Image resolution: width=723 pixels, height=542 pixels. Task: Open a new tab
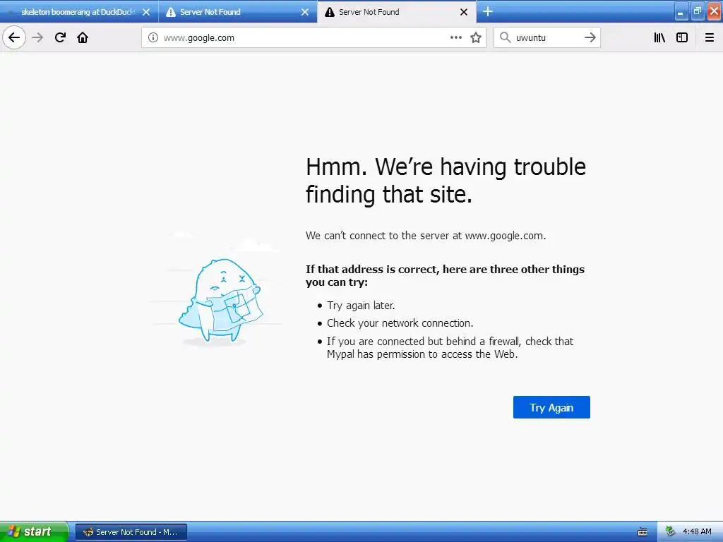coord(488,11)
